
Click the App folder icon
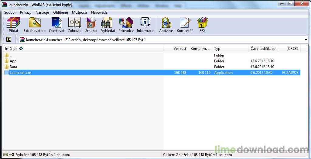[7, 61]
